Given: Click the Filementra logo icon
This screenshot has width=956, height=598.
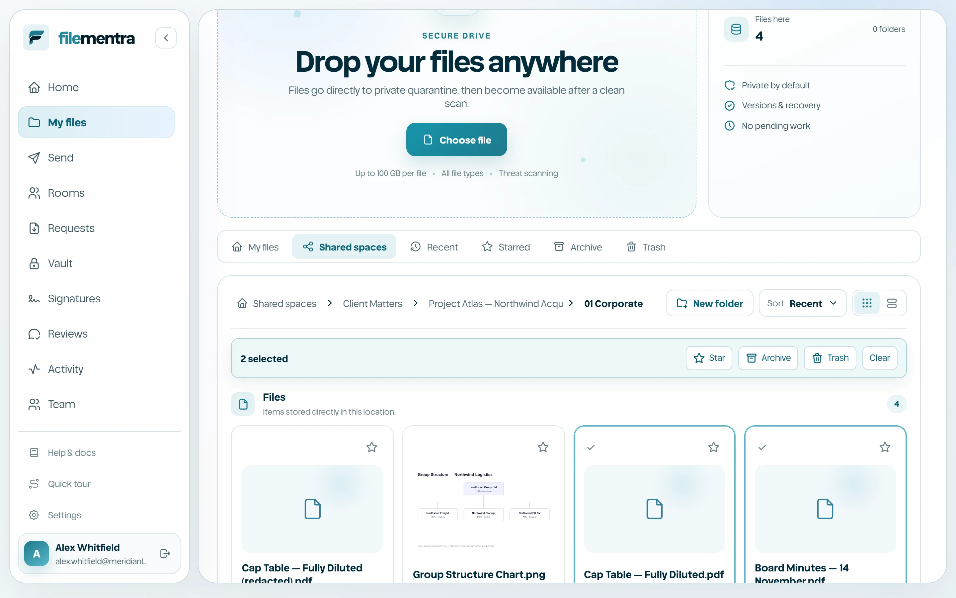Looking at the screenshot, I should 36,38.
